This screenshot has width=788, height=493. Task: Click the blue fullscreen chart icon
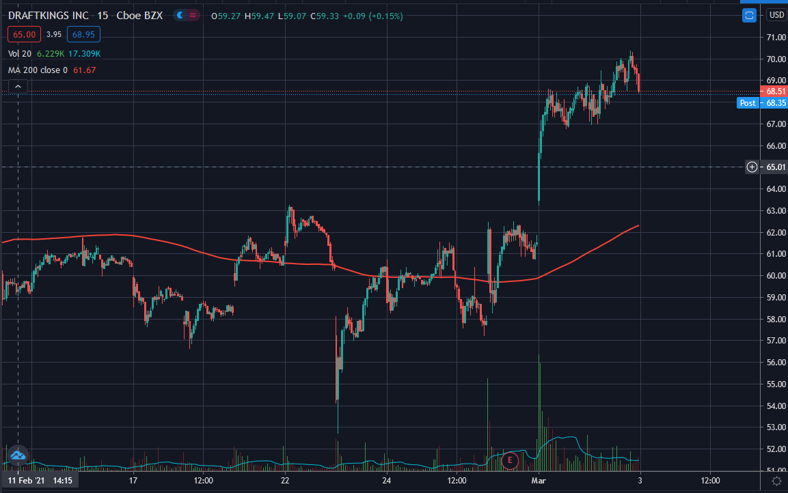(x=749, y=15)
